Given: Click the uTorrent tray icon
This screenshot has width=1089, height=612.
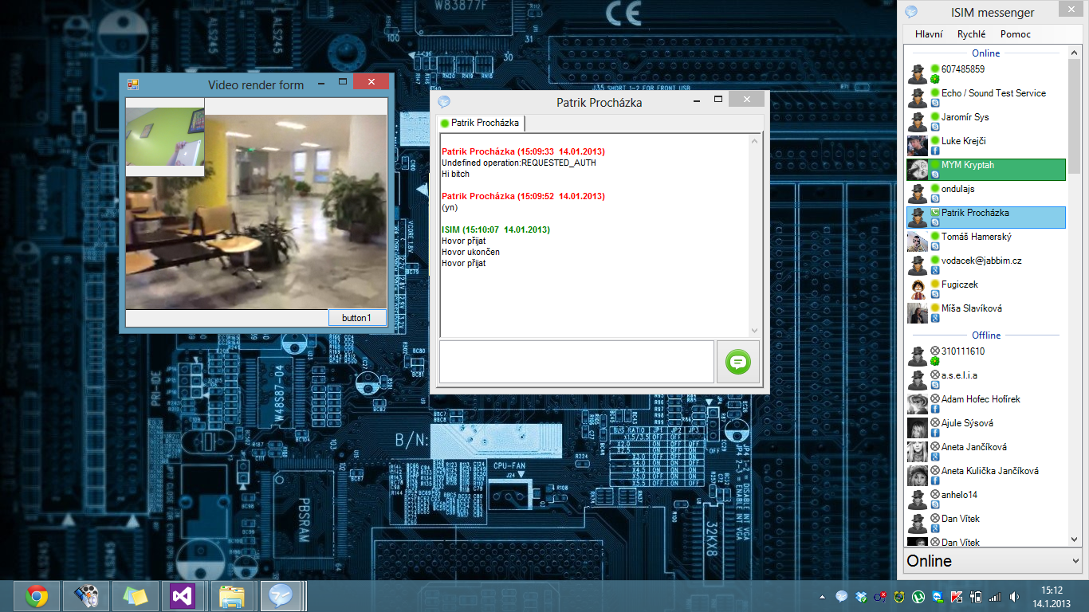Looking at the screenshot, I should (x=918, y=596).
